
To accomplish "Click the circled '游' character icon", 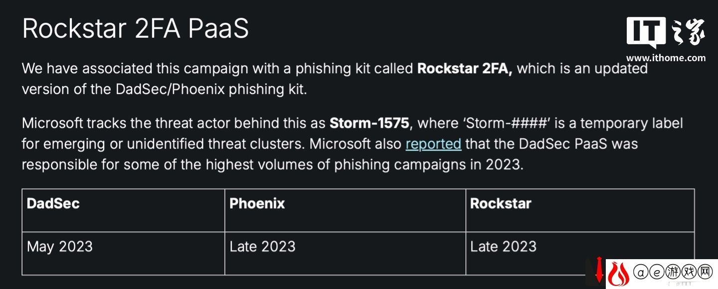I will [x=673, y=273].
